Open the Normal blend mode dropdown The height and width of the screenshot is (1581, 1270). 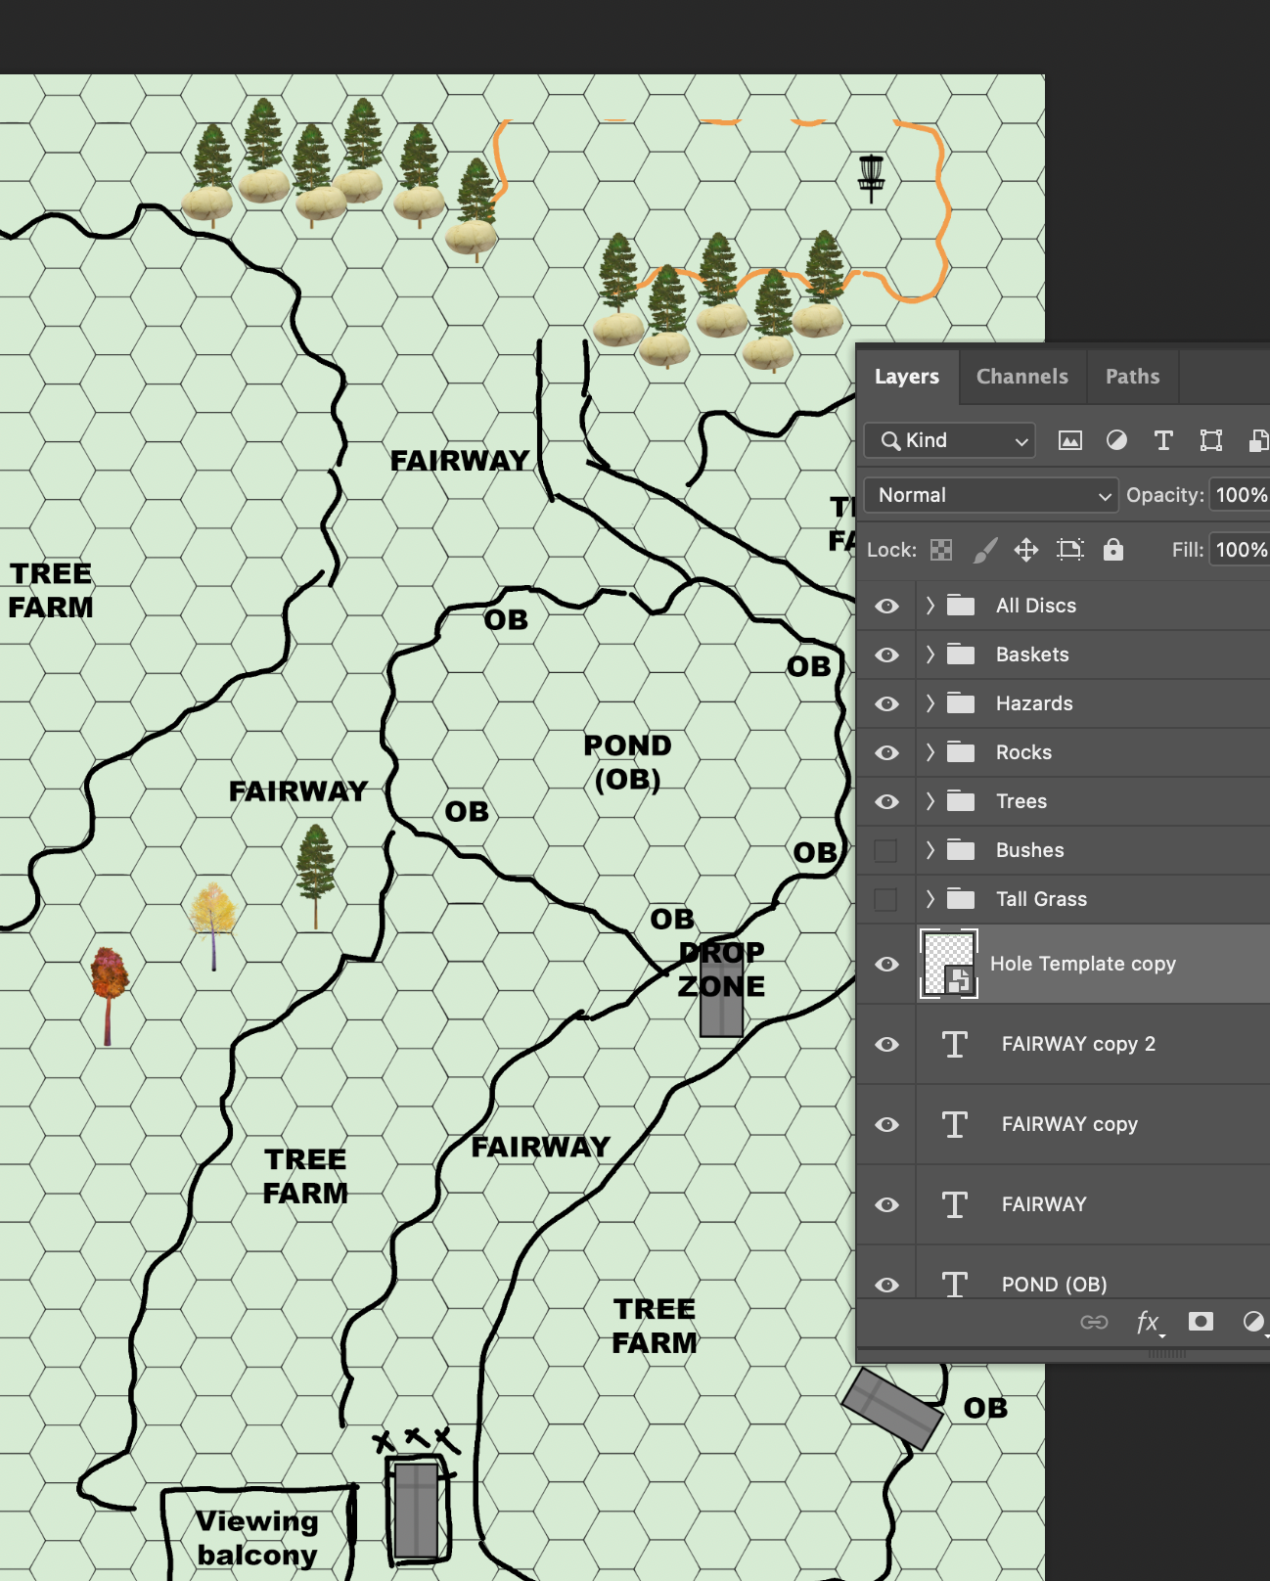[x=990, y=496]
